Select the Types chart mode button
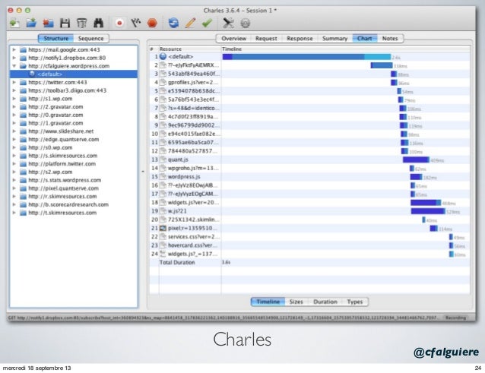 click(355, 302)
